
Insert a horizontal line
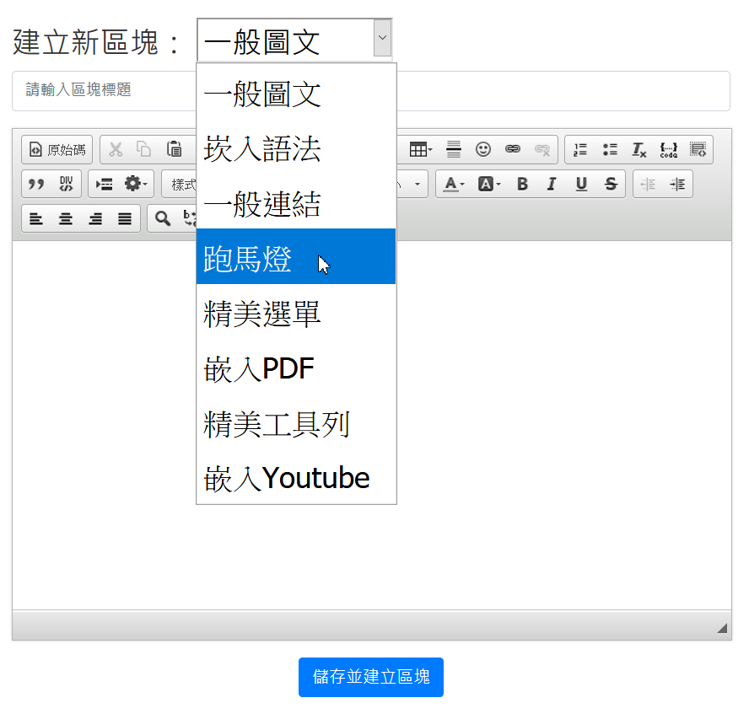click(x=454, y=150)
